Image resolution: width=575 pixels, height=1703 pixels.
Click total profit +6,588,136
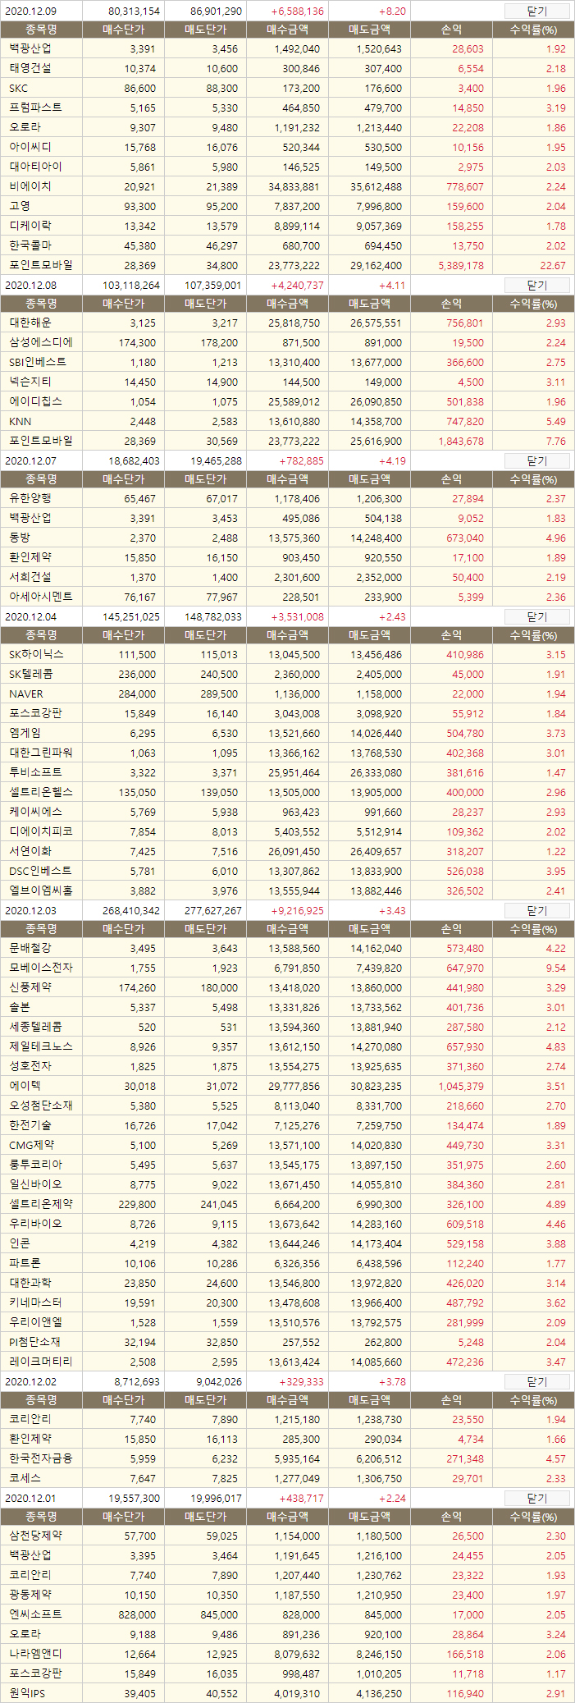click(297, 11)
